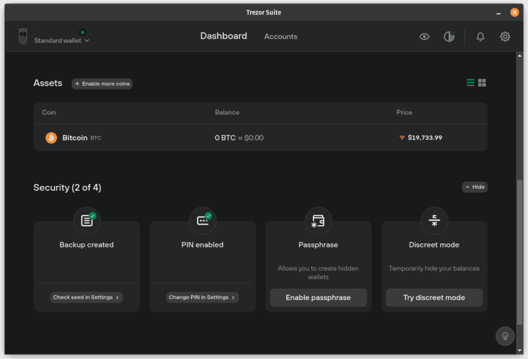
Task: Click the Tor status icon in header
Action: pos(449,37)
